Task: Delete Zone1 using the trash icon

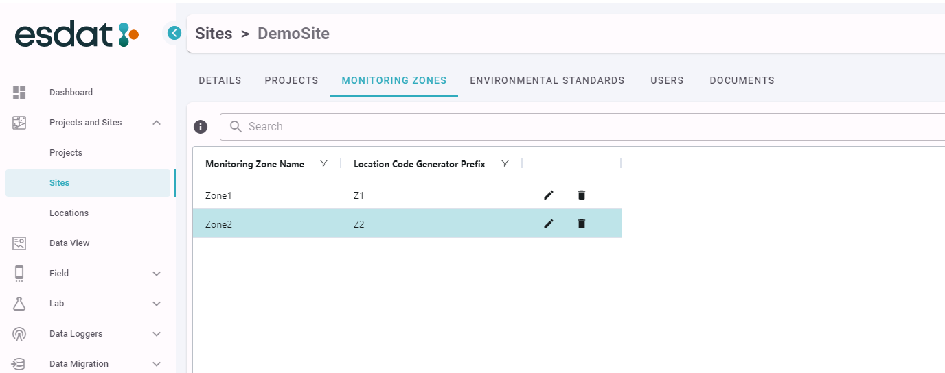Action: [582, 195]
